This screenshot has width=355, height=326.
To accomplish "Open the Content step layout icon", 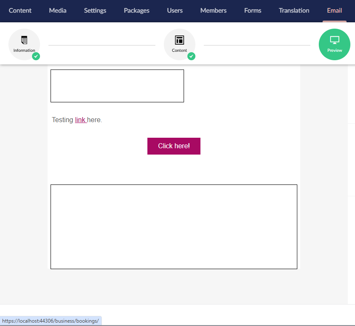I will pos(179,40).
